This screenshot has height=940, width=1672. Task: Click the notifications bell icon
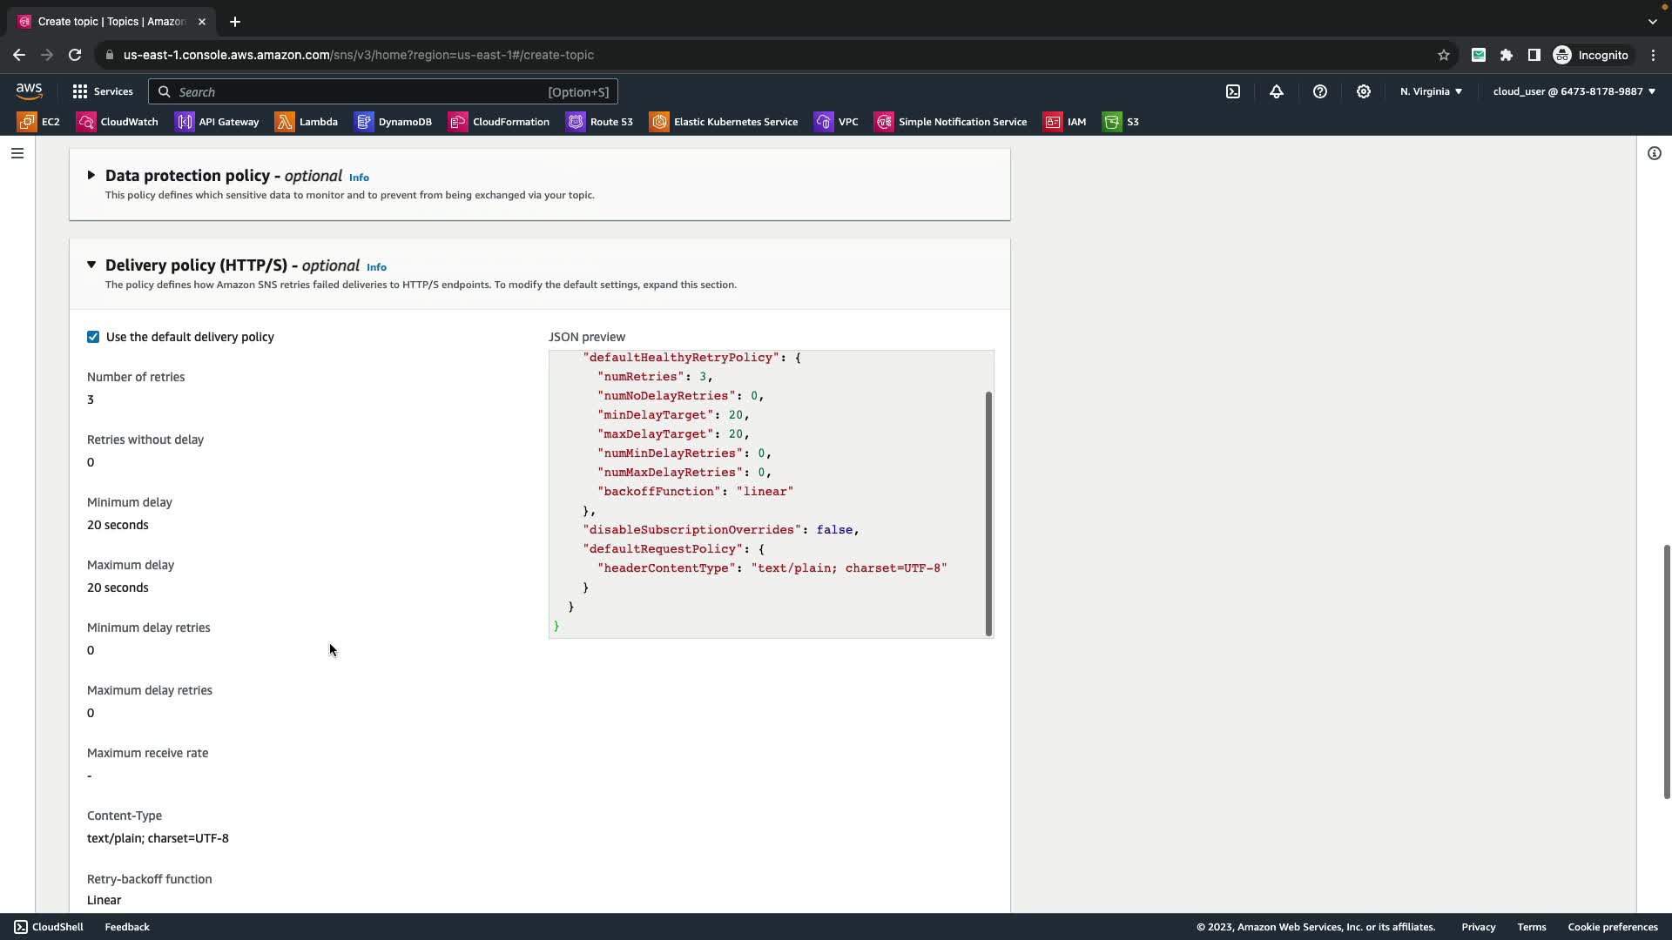pyautogui.click(x=1277, y=91)
